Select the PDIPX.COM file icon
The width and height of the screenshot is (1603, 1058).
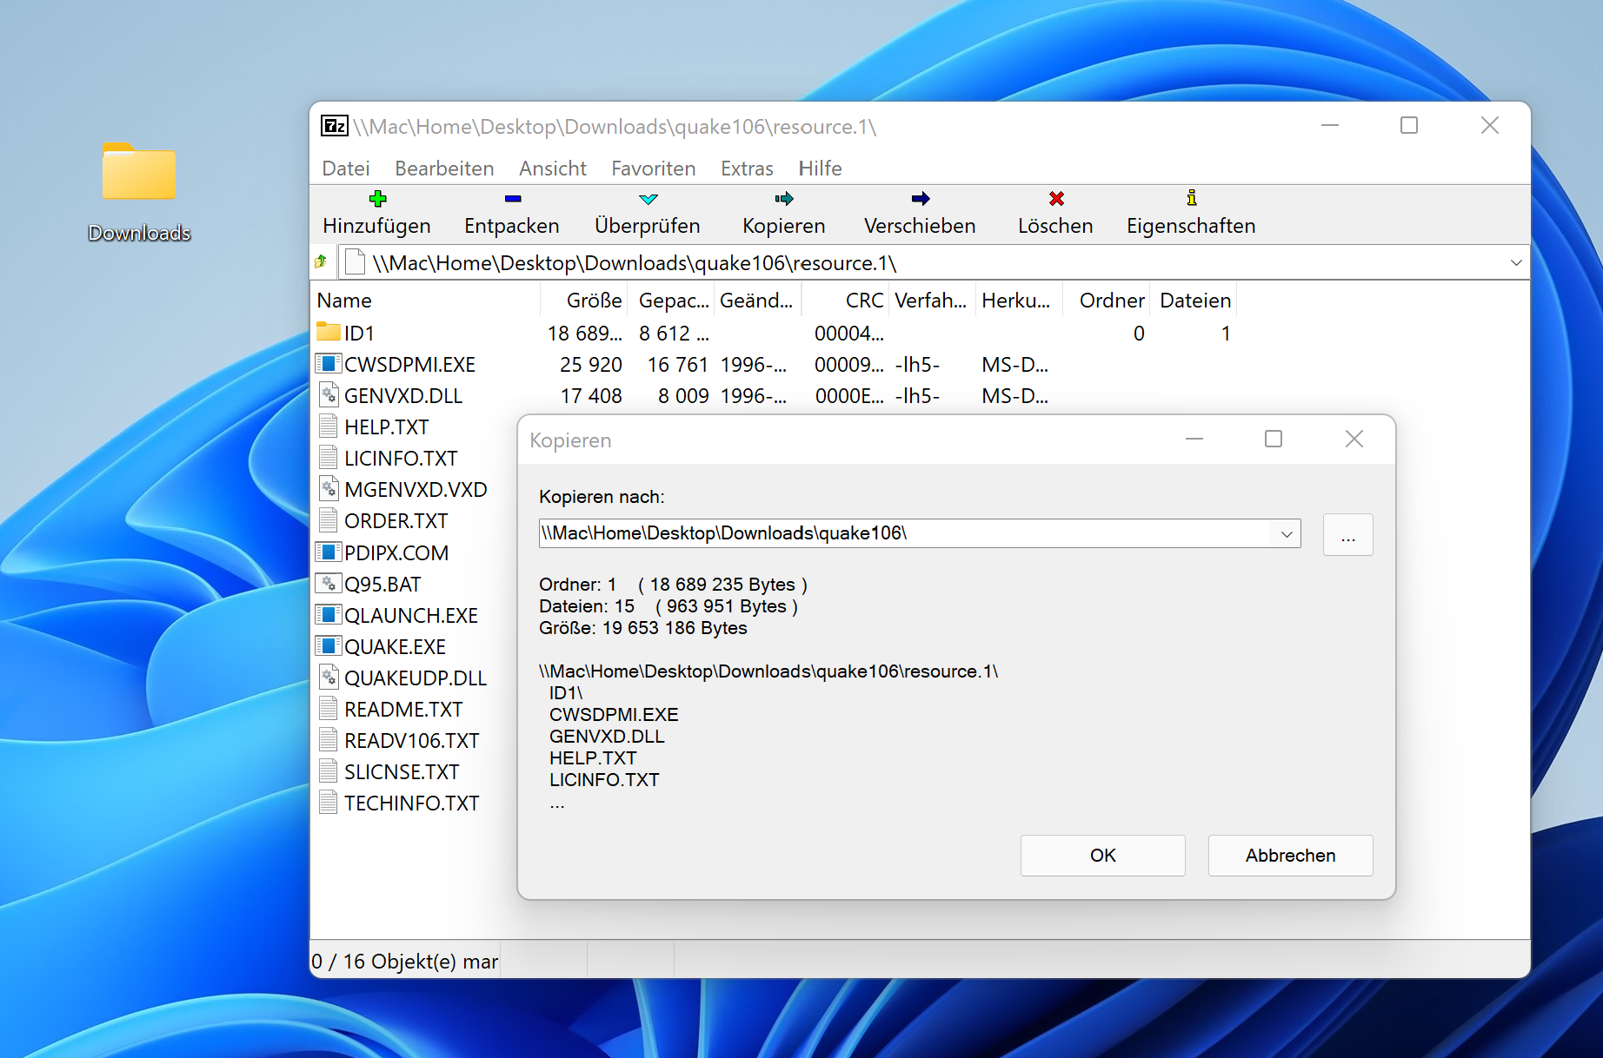[x=328, y=552]
